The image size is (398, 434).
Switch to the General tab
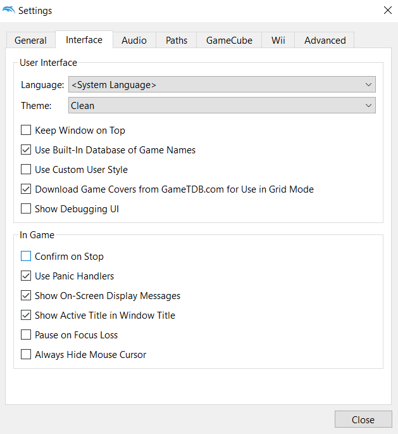click(30, 40)
